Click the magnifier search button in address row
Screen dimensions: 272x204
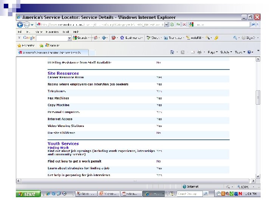pos(253,25)
